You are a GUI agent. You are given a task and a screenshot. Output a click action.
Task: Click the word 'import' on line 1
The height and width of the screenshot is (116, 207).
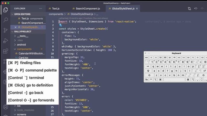(63, 22)
